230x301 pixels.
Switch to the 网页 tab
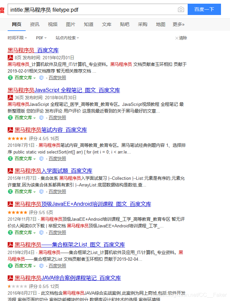[17, 24]
